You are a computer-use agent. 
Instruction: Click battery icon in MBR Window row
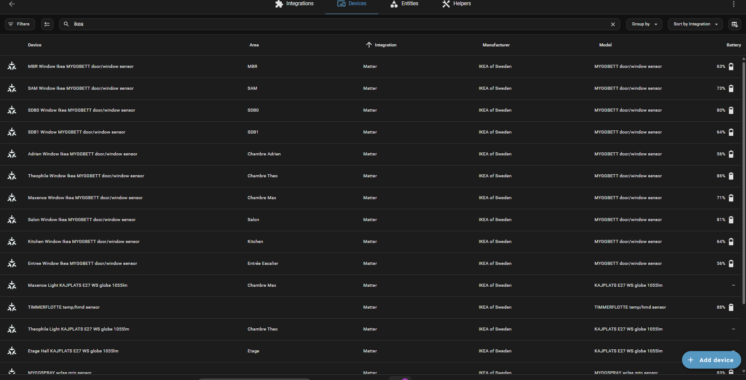pyautogui.click(x=731, y=67)
